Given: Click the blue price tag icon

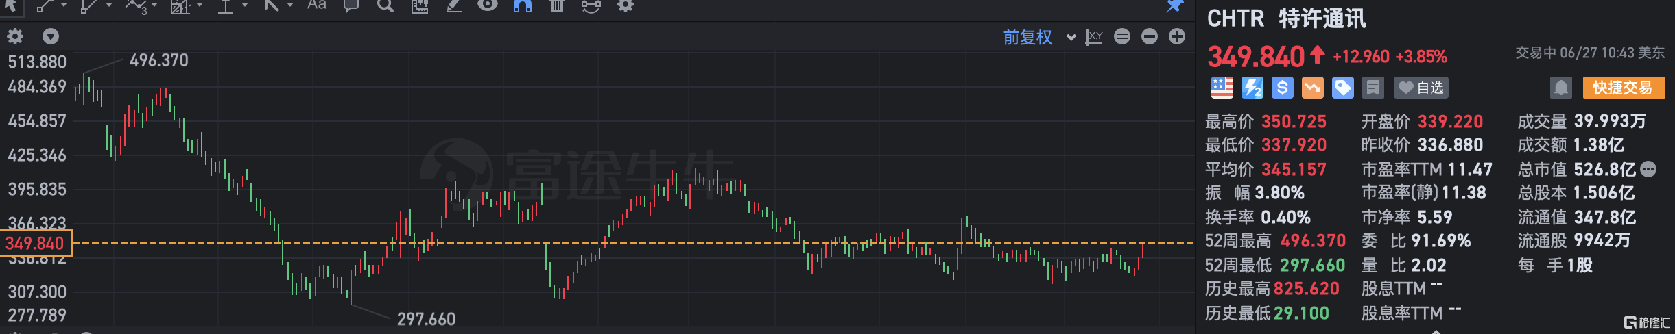Looking at the screenshot, I should (x=1343, y=88).
